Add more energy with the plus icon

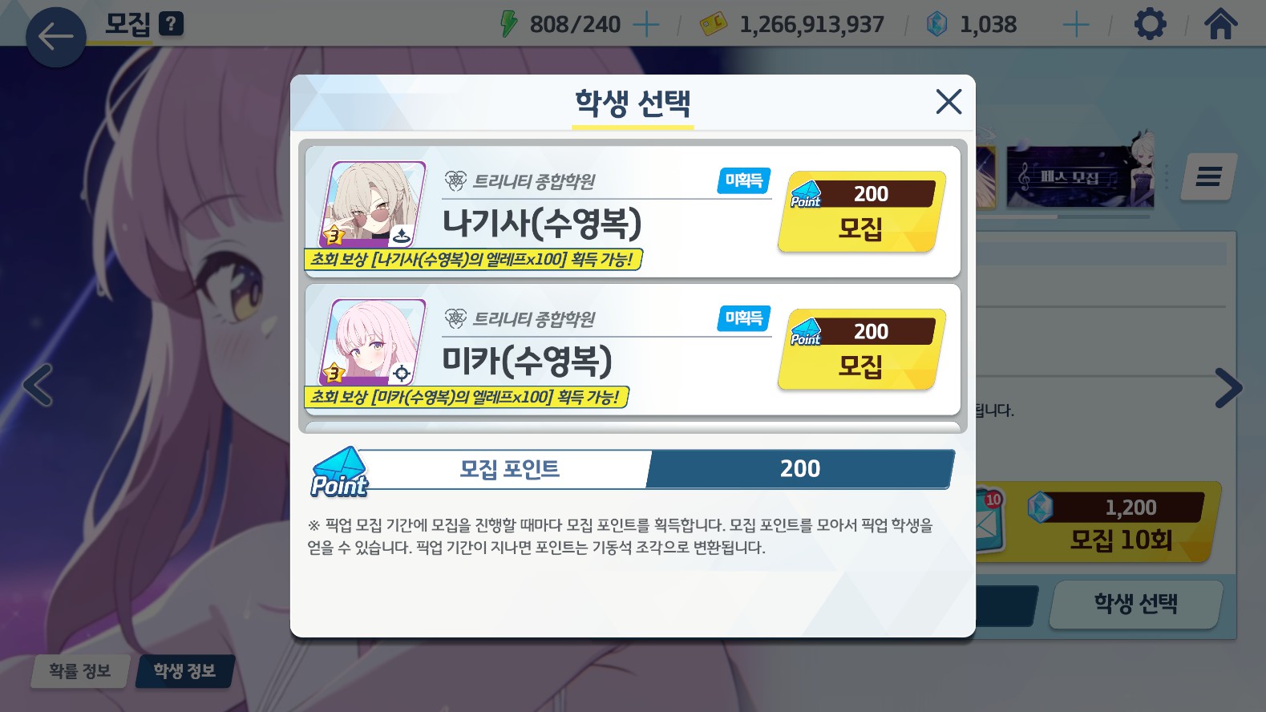pyautogui.click(x=646, y=25)
